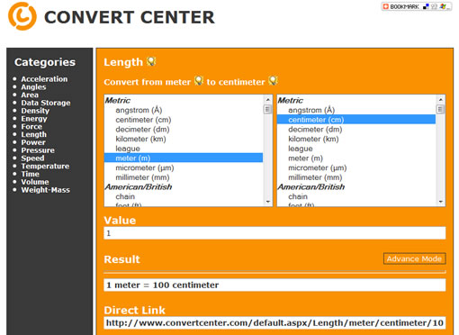The width and height of the screenshot is (459, 335).
Task: Open the Speed category
Action: pos(32,158)
